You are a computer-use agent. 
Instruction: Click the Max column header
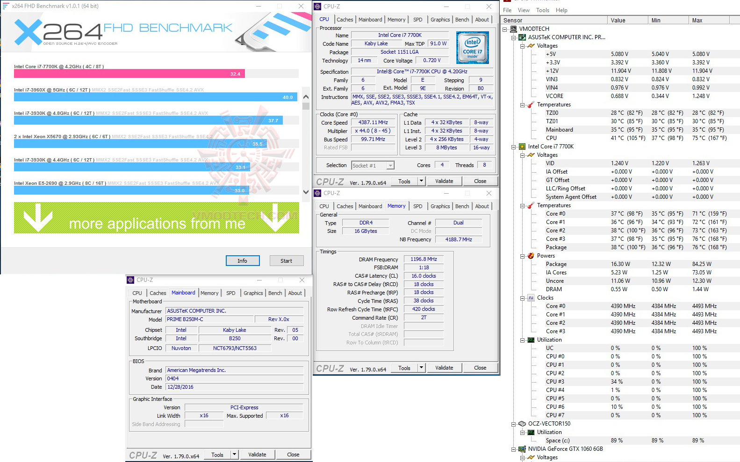point(708,21)
